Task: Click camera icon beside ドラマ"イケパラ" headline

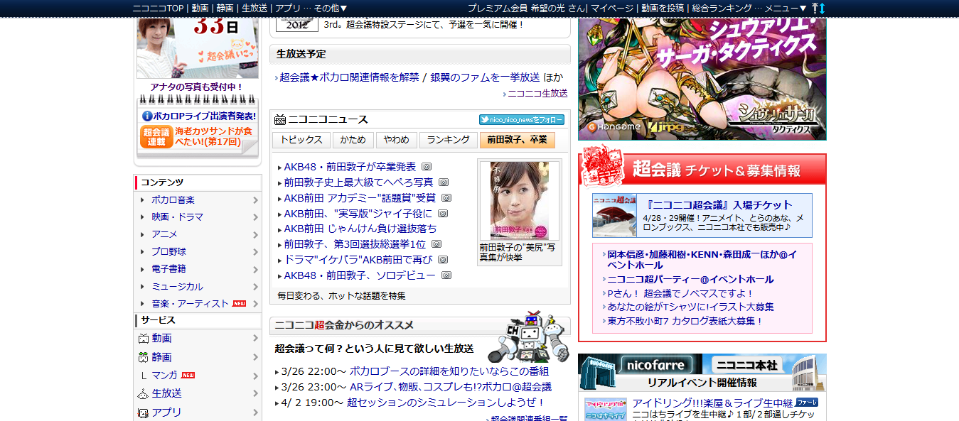Action: [x=443, y=260]
